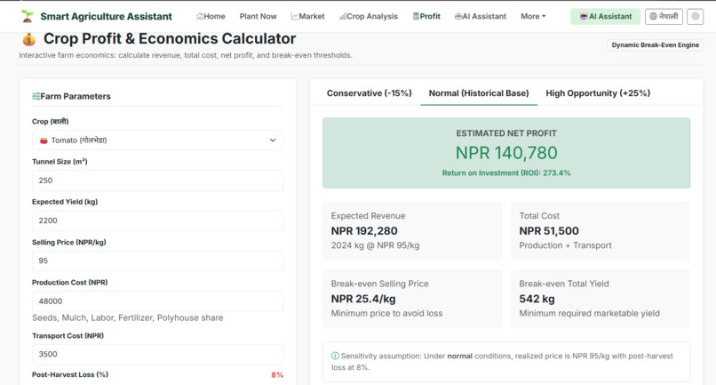The width and height of the screenshot is (716, 385).
Task: Click the Smart Agriculture Assistant title
Action: click(106, 17)
